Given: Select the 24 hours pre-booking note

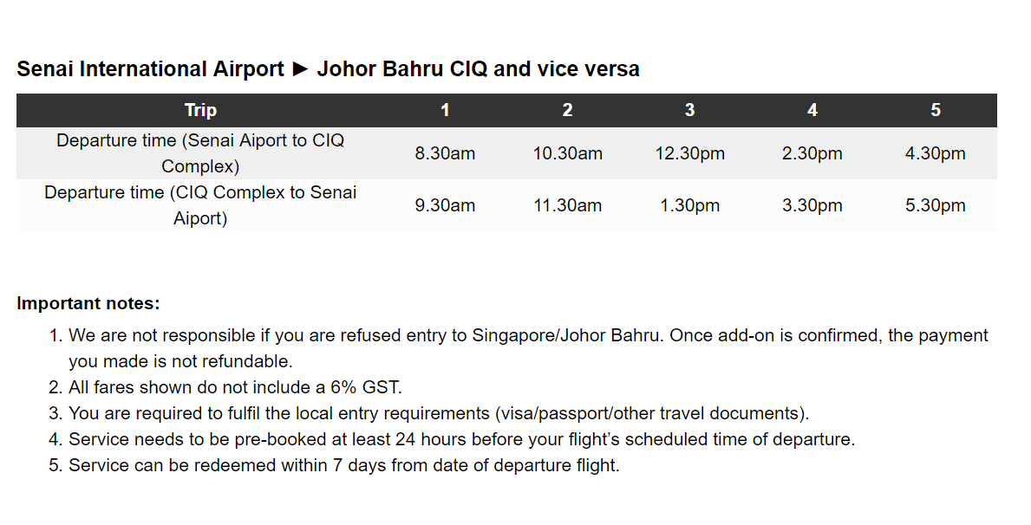Looking at the screenshot, I should click(x=461, y=439).
